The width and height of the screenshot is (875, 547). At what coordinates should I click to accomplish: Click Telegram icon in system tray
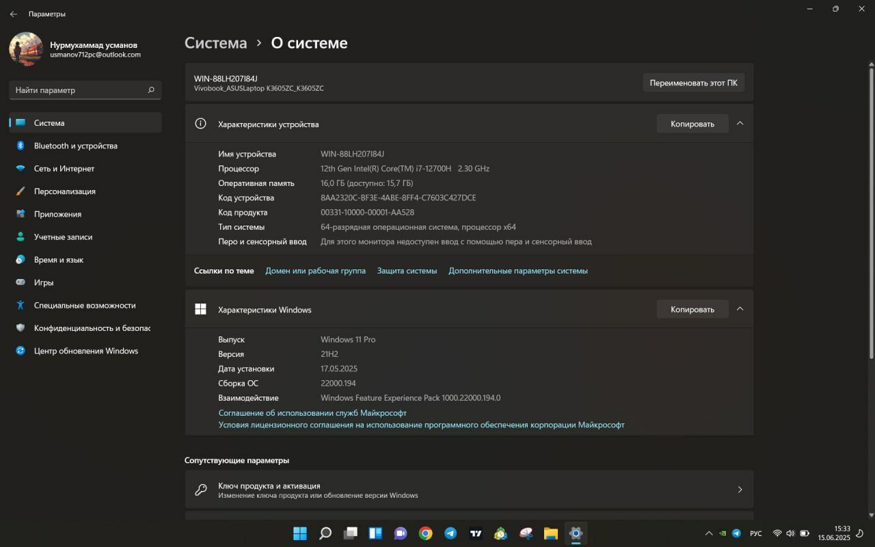pyautogui.click(x=736, y=533)
